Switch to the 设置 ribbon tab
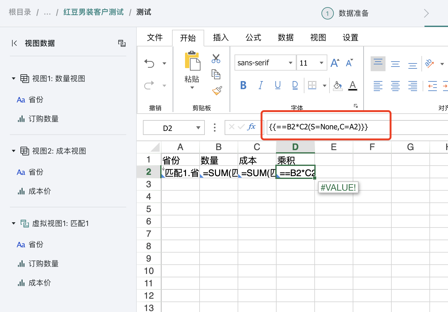 [x=351, y=37]
